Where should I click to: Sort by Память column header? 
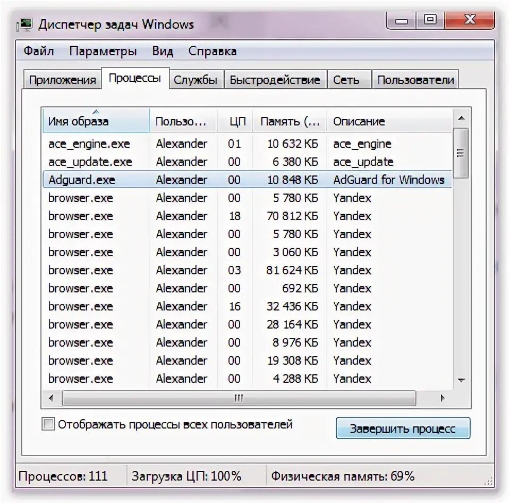pyautogui.click(x=290, y=121)
